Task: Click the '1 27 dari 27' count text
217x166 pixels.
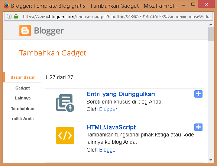Action: click(x=59, y=77)
